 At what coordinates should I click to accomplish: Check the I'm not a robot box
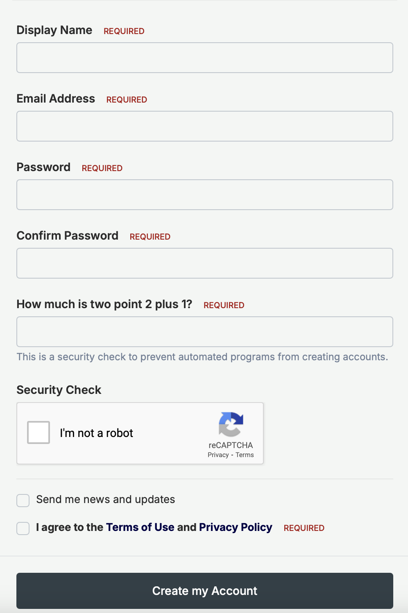coord(39,432)
